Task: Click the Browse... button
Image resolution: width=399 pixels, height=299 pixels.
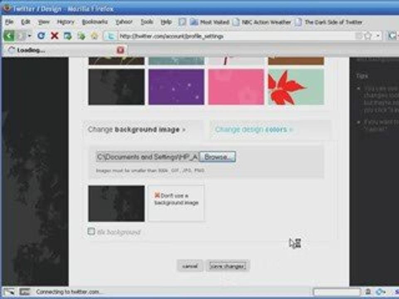Action: pyautogui.click(x=217, y=157)
